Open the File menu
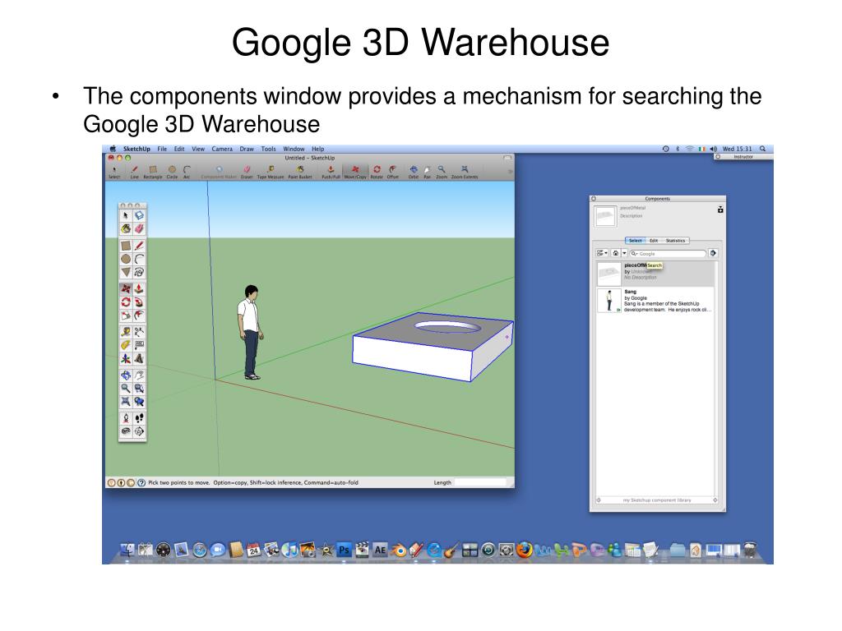 162,150
